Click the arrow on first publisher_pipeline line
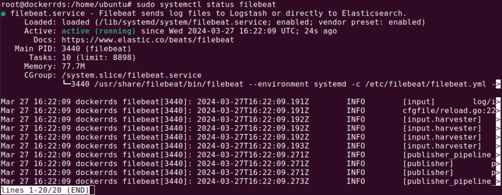 [498, 155]
